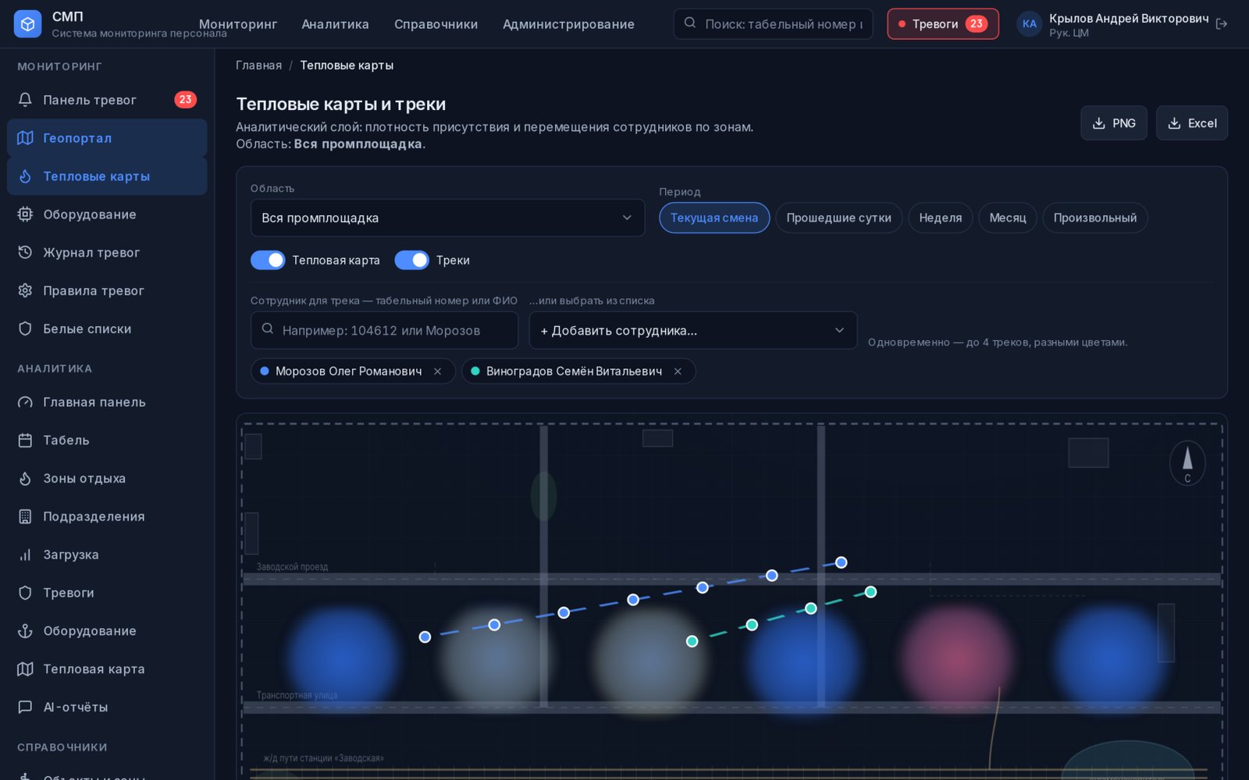
Task: Export data to Excel
Action: point(1191,123)
